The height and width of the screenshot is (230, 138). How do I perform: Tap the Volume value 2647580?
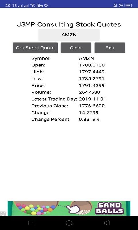pos(89,92)
